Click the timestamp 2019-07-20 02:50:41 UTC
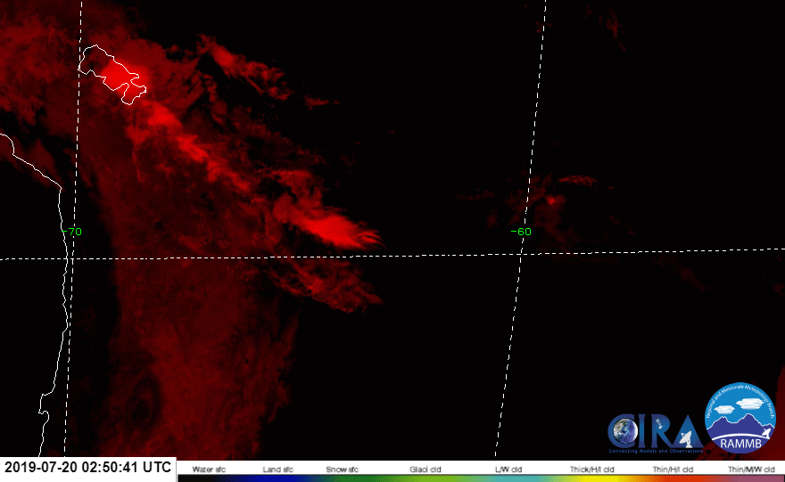The width and height of the screenshot is (785, 482). pos(87,467)
